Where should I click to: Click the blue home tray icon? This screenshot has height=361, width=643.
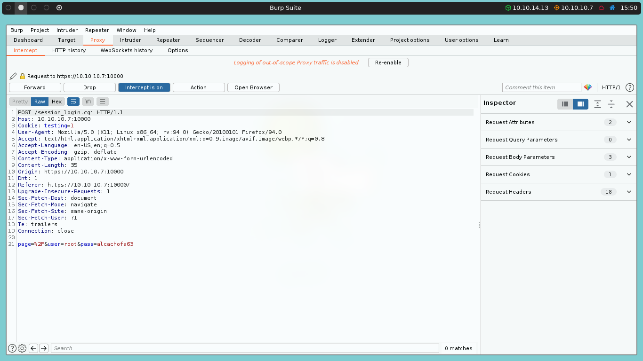tap(612, 8)
